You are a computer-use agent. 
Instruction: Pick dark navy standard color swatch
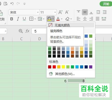tap(86, 67)
